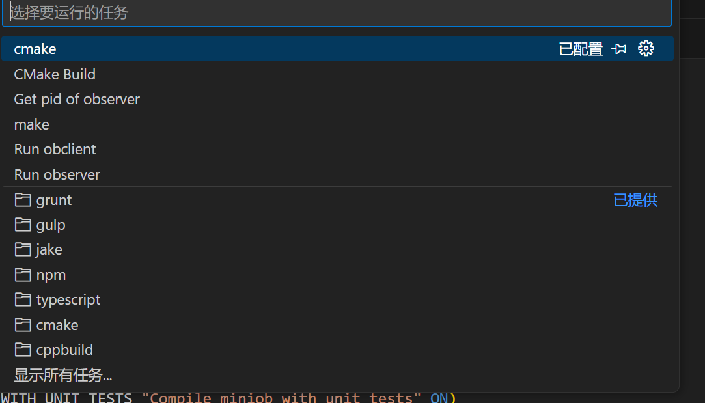Click the 已配置 label on cmake row

coord(581,49)
